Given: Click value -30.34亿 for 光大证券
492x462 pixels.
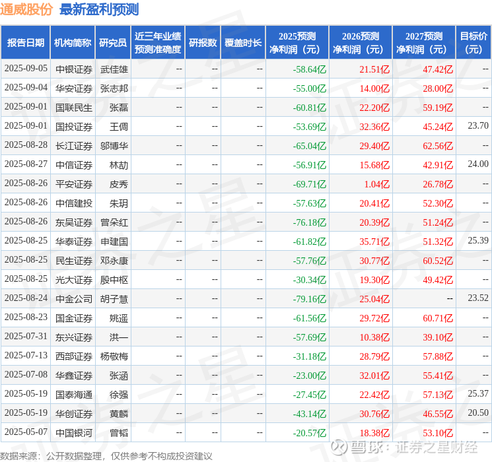Looking at the screenshot, I should [309, 280].
